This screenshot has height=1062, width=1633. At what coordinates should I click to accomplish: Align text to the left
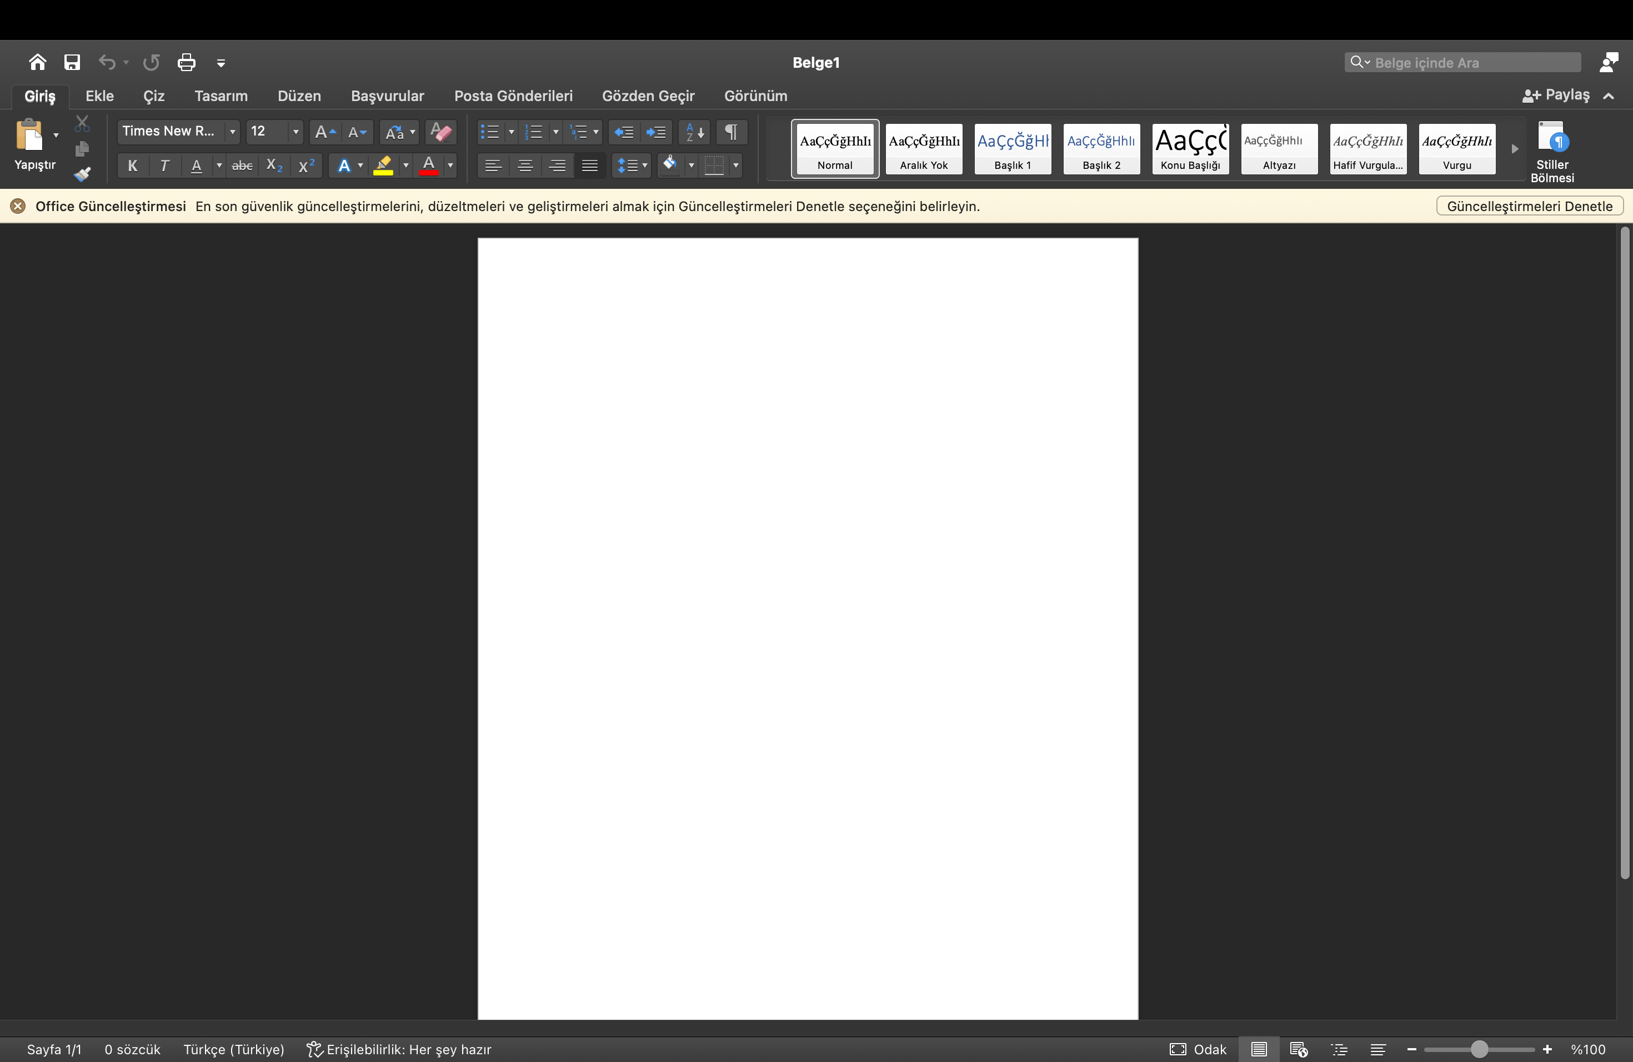[x=493, y=166]
